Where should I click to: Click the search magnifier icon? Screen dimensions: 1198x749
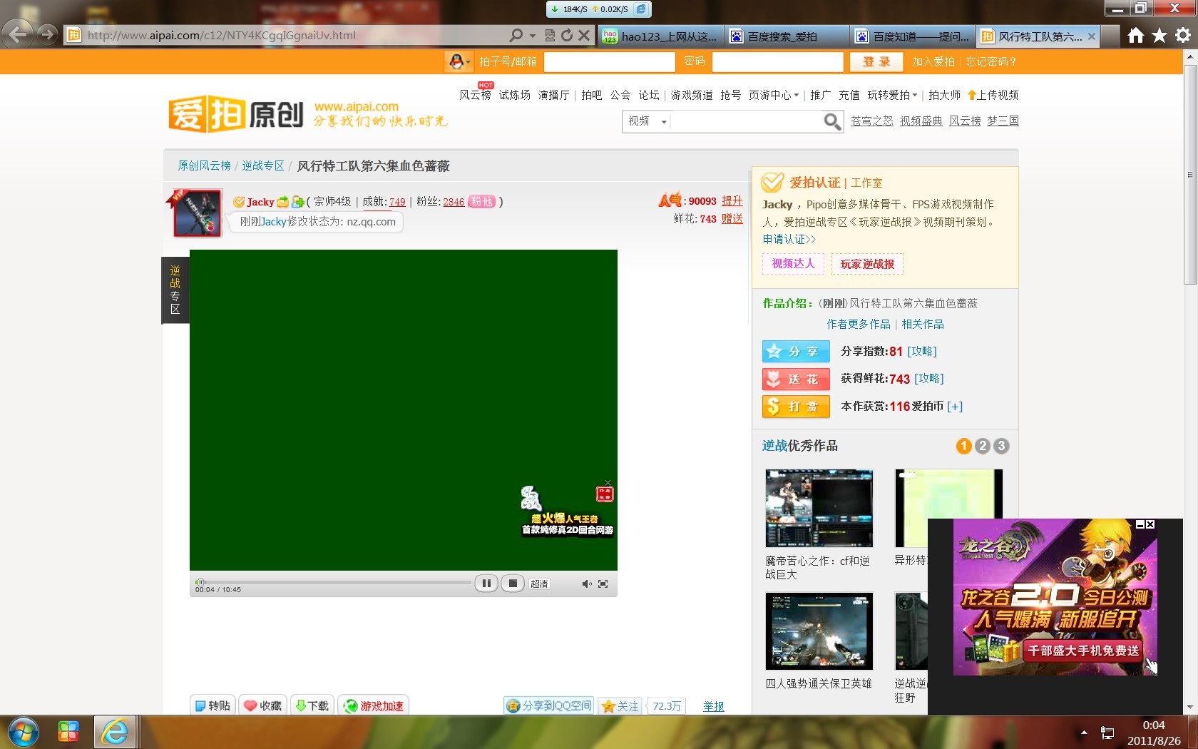pyautogui.click(x=831, y=122)
